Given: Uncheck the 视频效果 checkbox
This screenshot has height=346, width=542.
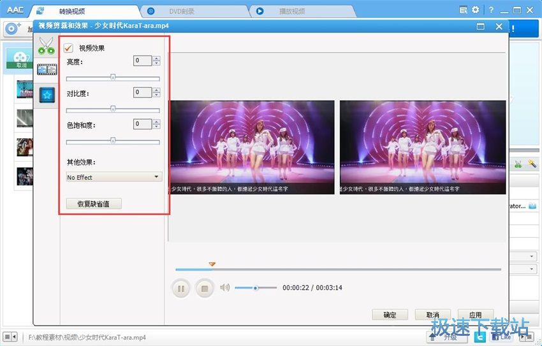Looking at the screenshot, I should (68, 48).
